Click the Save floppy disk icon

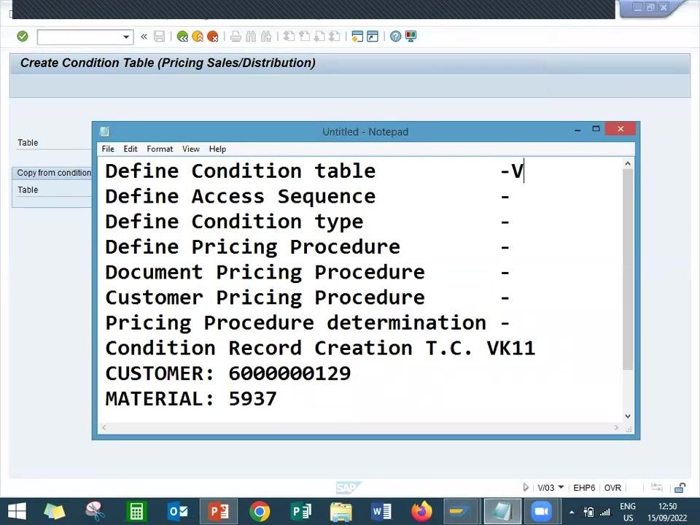[160, 36]
